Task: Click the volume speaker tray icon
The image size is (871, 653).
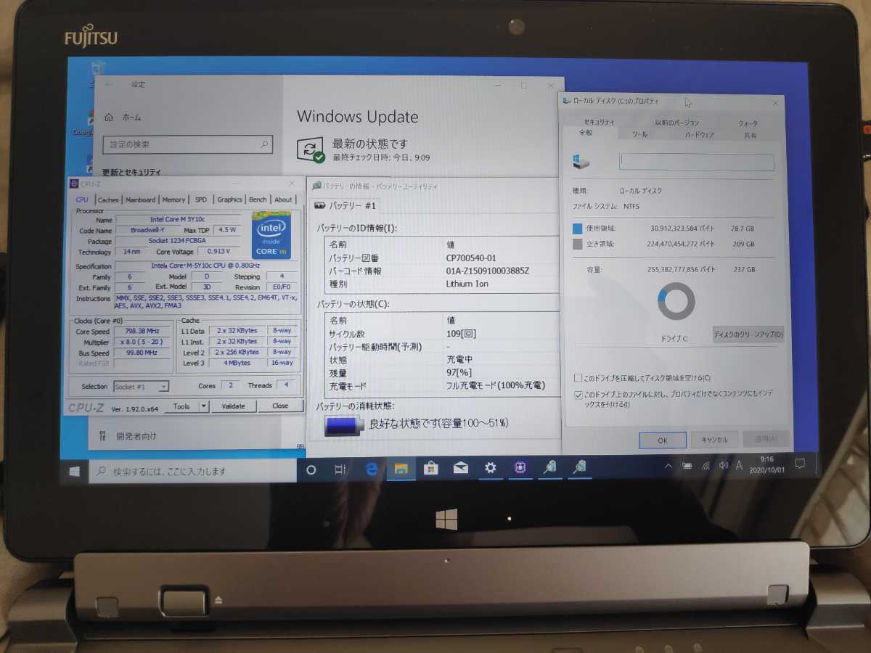Action: (723, 464)
